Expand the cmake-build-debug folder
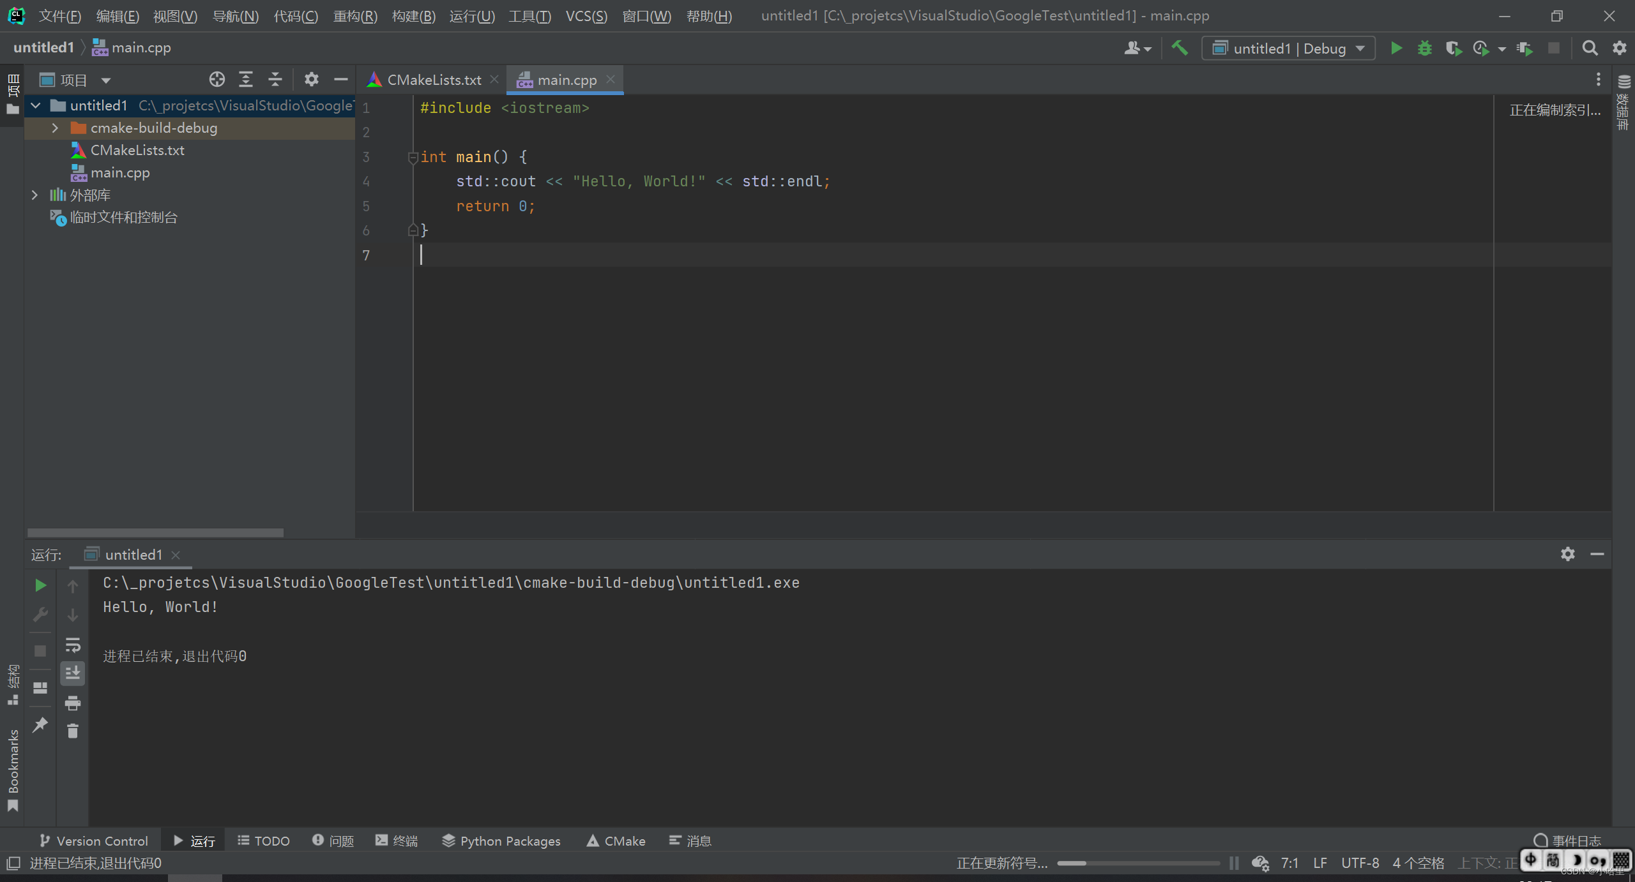The height and width of the screenshot is (882, 1635). [x=53, y=127]
